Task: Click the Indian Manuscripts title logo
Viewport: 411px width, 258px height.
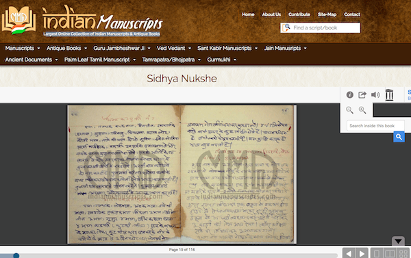Action: click(x=103, y=18)
